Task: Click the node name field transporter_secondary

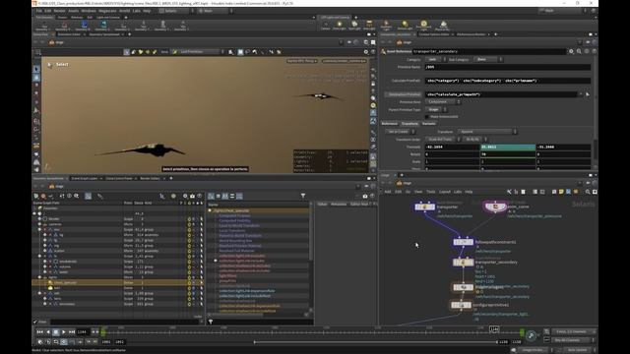Action: (x=489, y=51)
